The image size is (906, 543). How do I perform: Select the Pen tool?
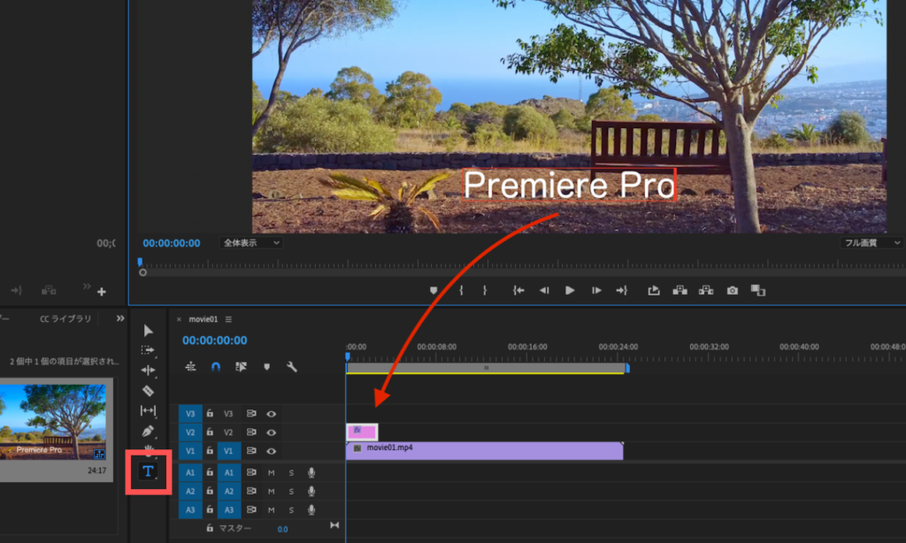point(148,431)
